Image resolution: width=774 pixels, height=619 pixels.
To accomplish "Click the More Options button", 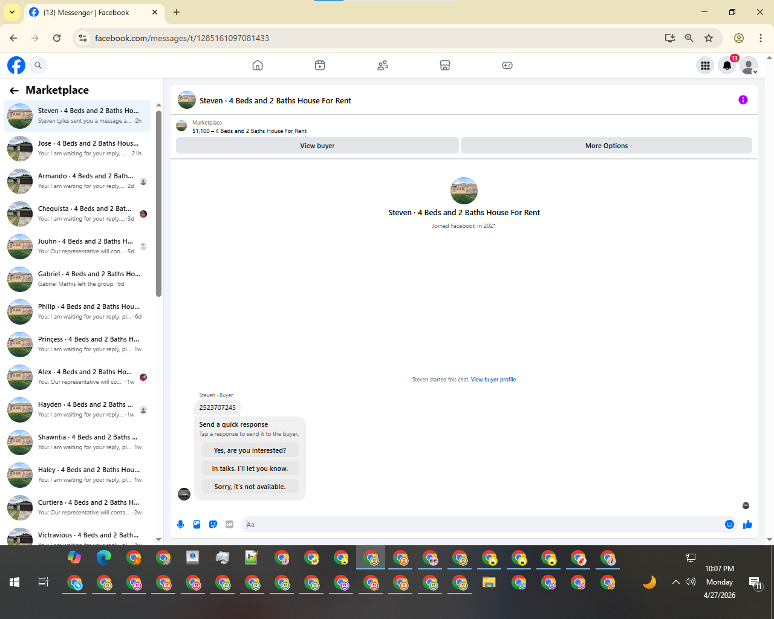I will [607, 146].
